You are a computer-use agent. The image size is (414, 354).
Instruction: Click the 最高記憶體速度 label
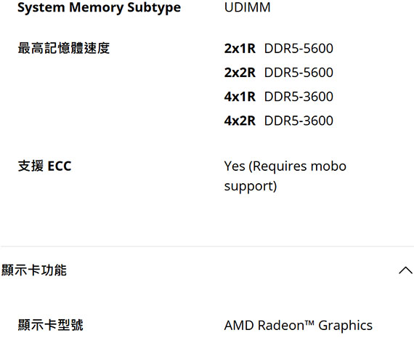[64, 49]
